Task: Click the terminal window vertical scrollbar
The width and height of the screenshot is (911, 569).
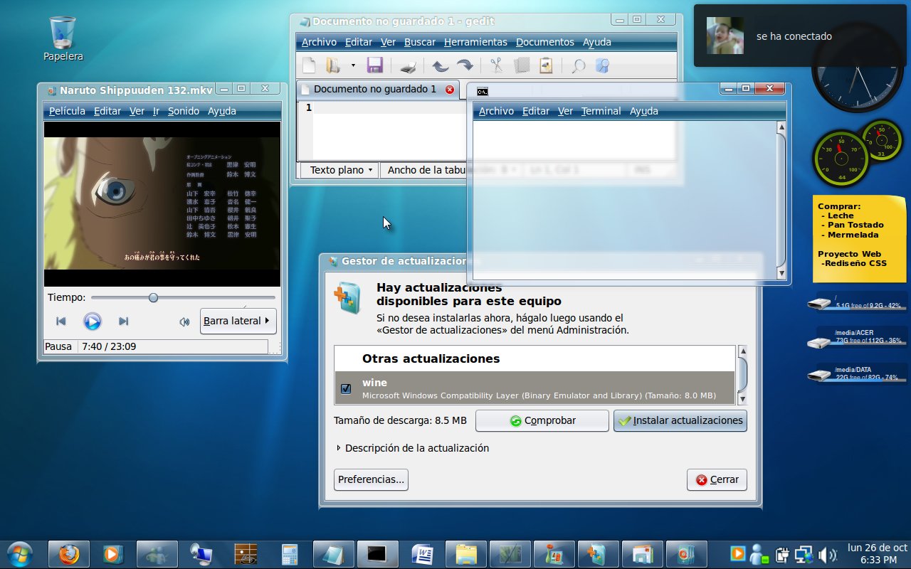Action: (x=781, y=201)
